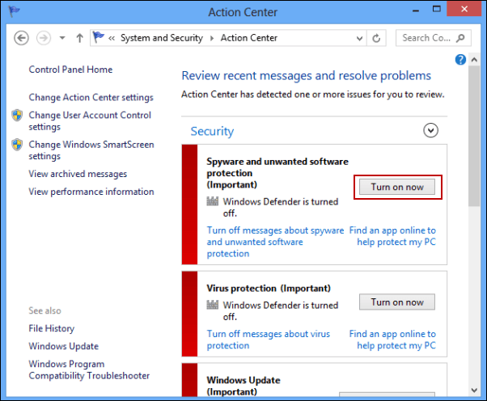Open Change Action Center settings

pos(91,97)
